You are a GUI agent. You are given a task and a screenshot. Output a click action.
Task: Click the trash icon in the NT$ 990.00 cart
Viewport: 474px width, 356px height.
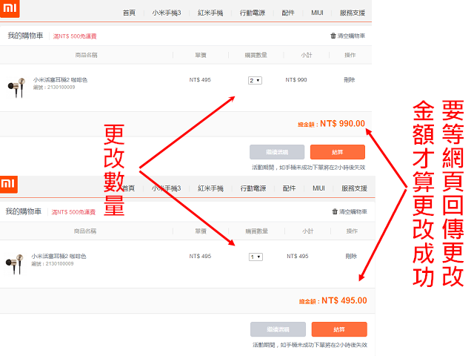click(333, 36)
